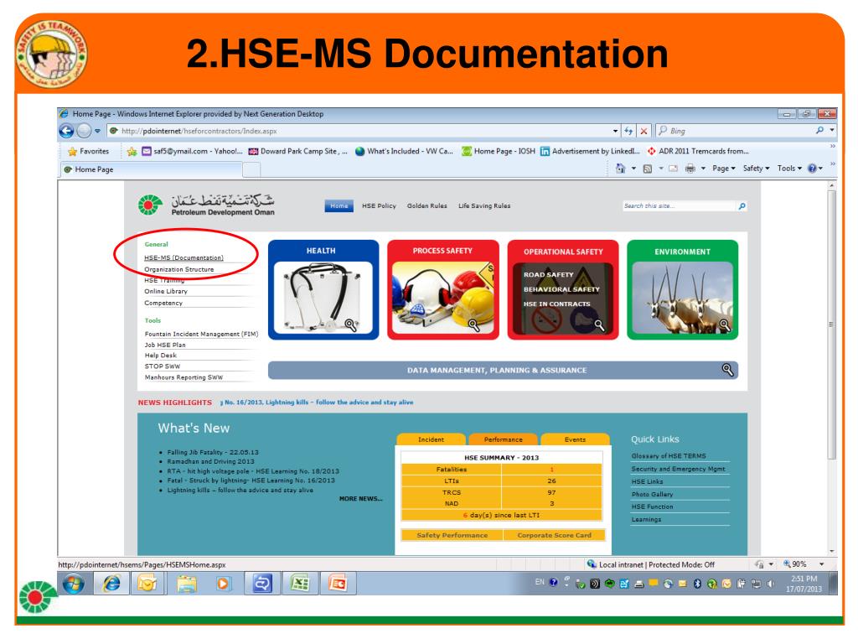Image resolution: width=858 pixels, height=644 pixels.
Task: Open the BEHAVIORAL SAFETY item
Action: tap(561, 289)
